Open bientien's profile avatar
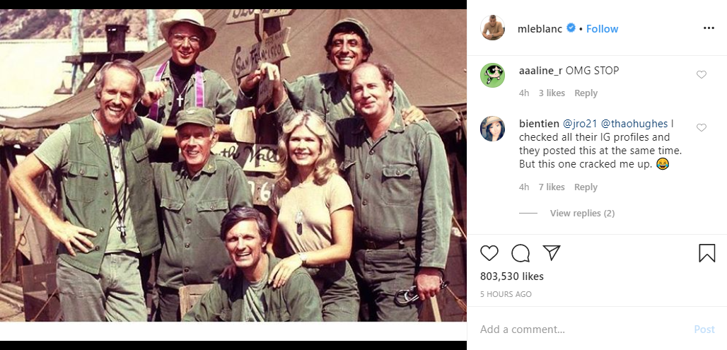 pyautogui.click(x=492, y=129)
